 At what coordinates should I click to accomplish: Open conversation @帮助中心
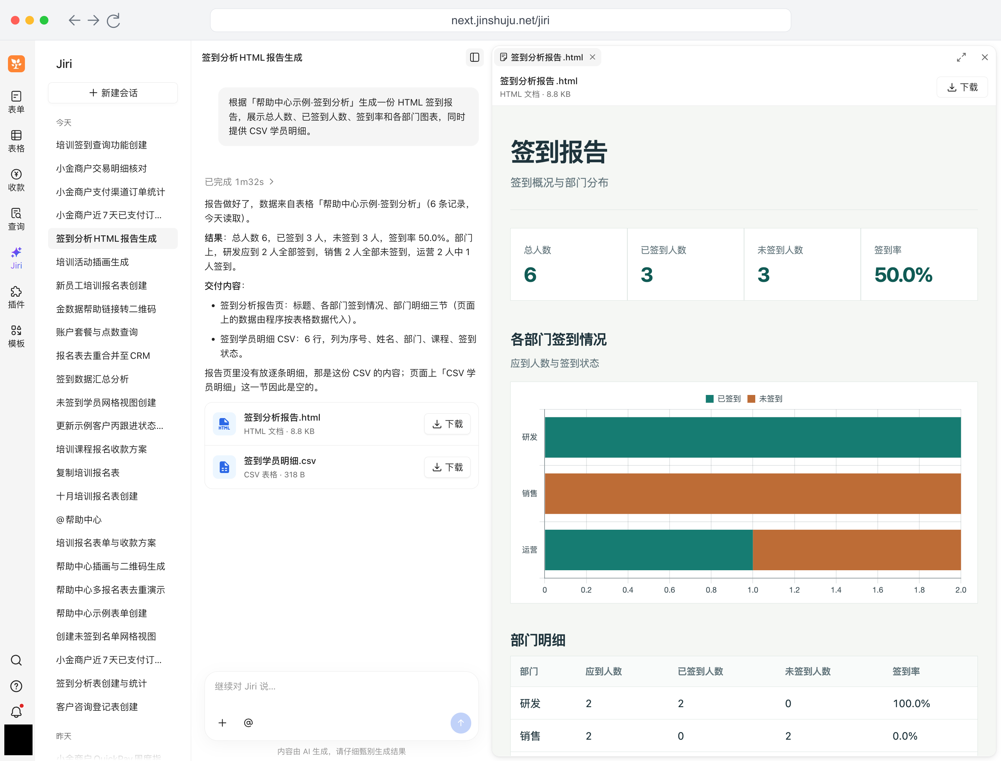coord(113,520)
